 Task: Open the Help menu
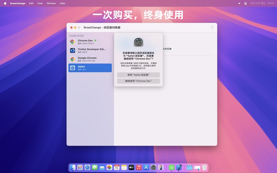pyautogui.click(x=62, y=3)
